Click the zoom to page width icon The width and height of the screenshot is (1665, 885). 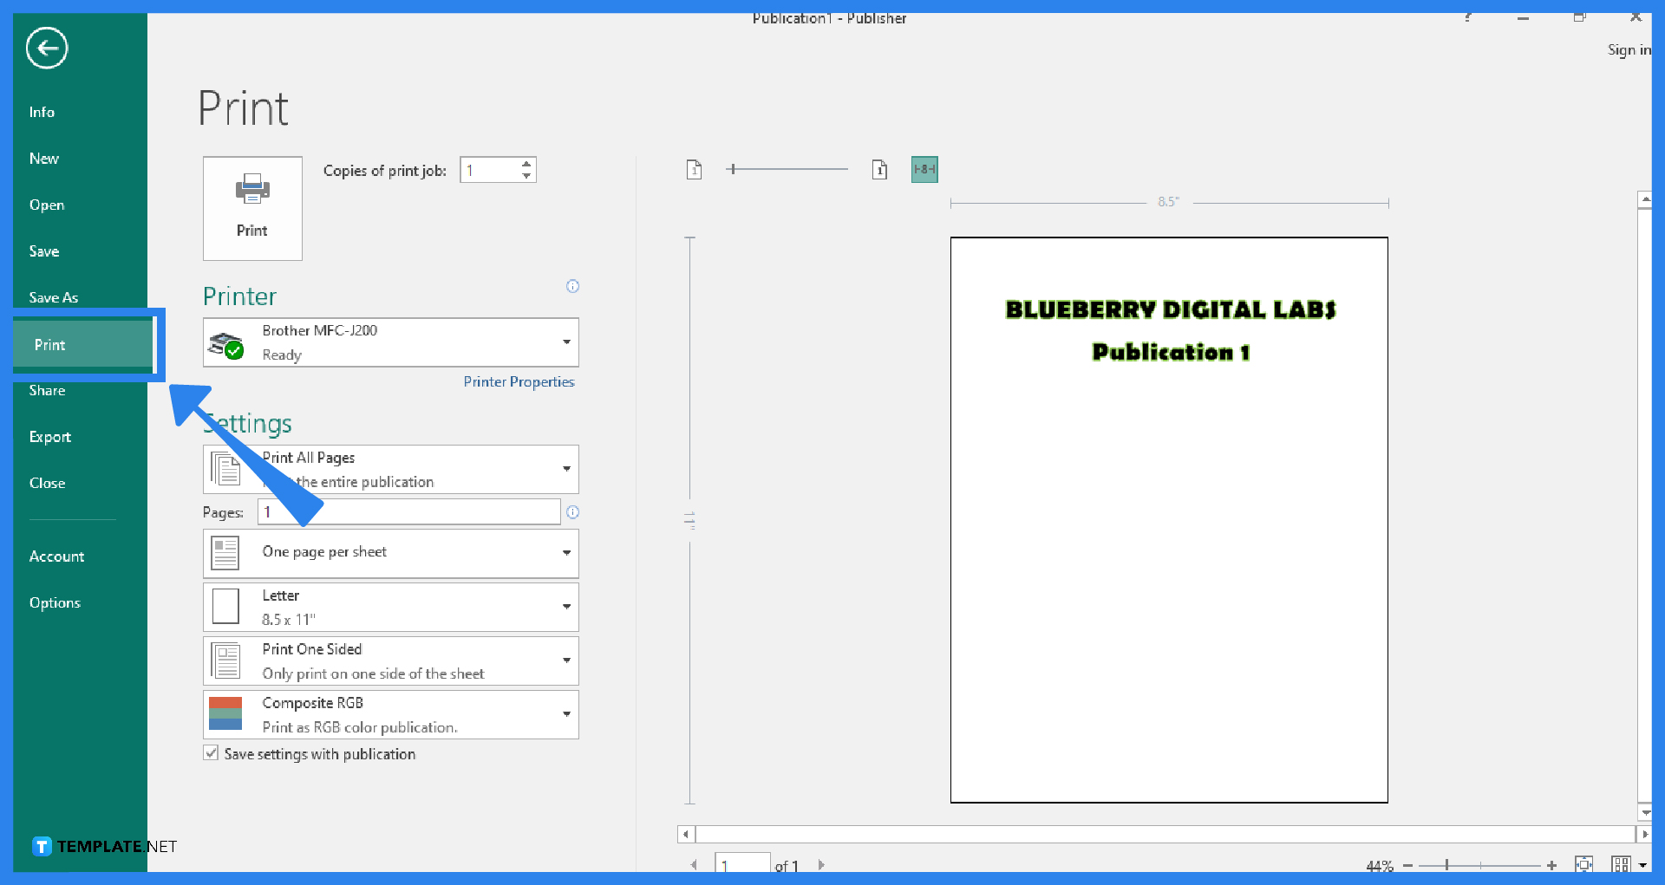[x=1621, y=864]
